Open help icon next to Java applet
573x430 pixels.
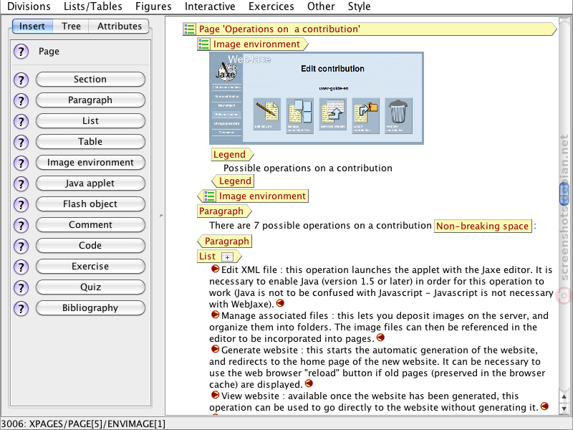pos(21,183)
